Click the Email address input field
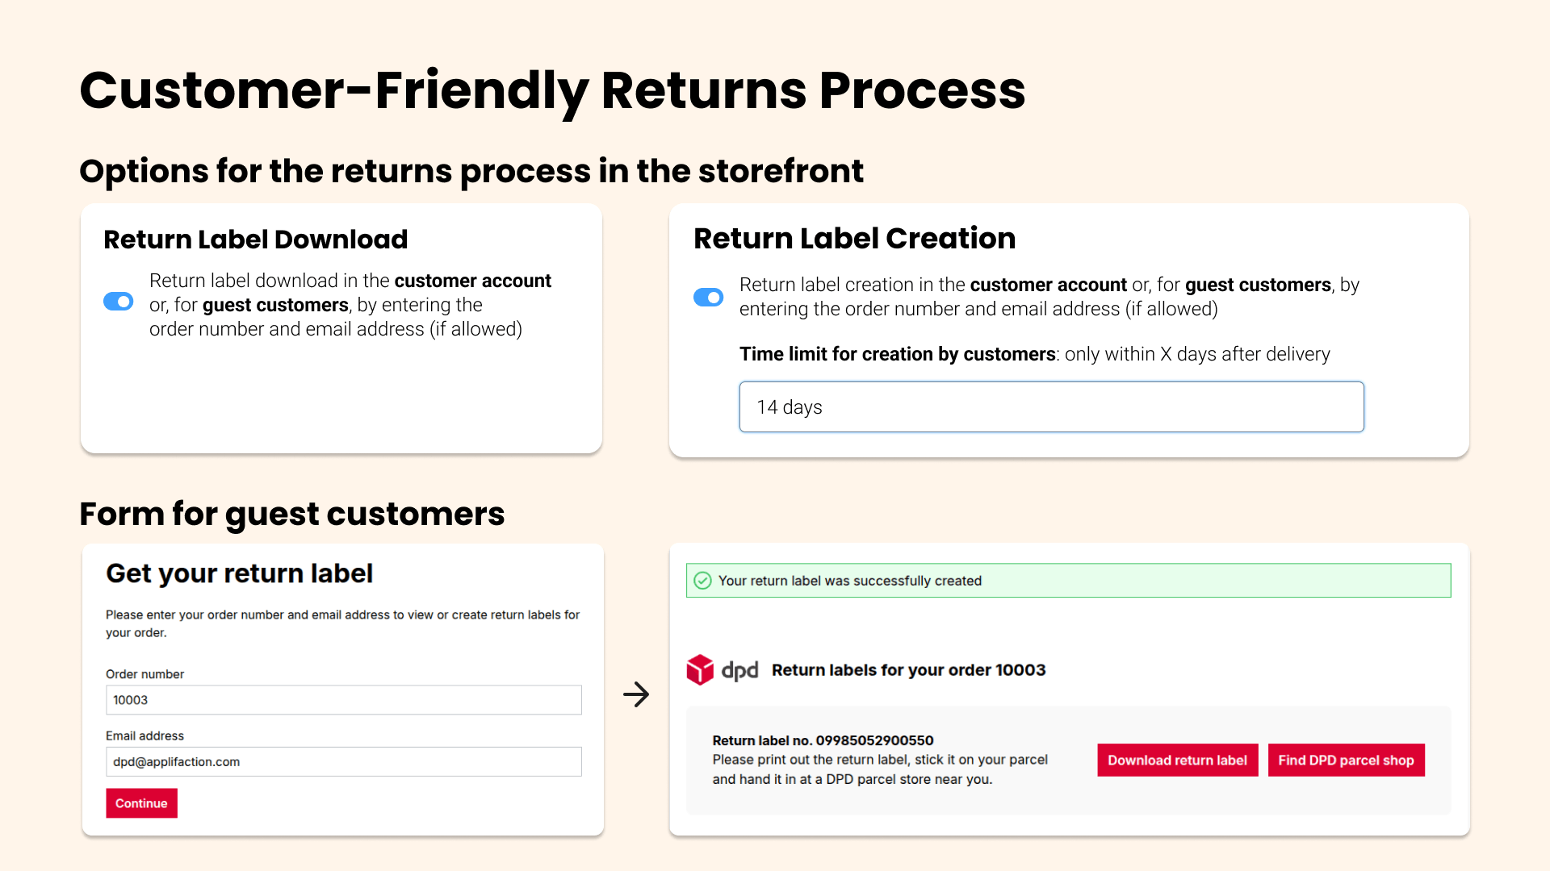The image size is (1550, 871). coord(344,761)
